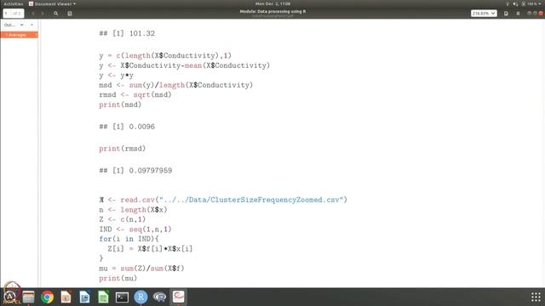The height and width of the screenshot is (306, 545).
Task: Open LibreOffice Calc from dock
Action: coord(103,297)
